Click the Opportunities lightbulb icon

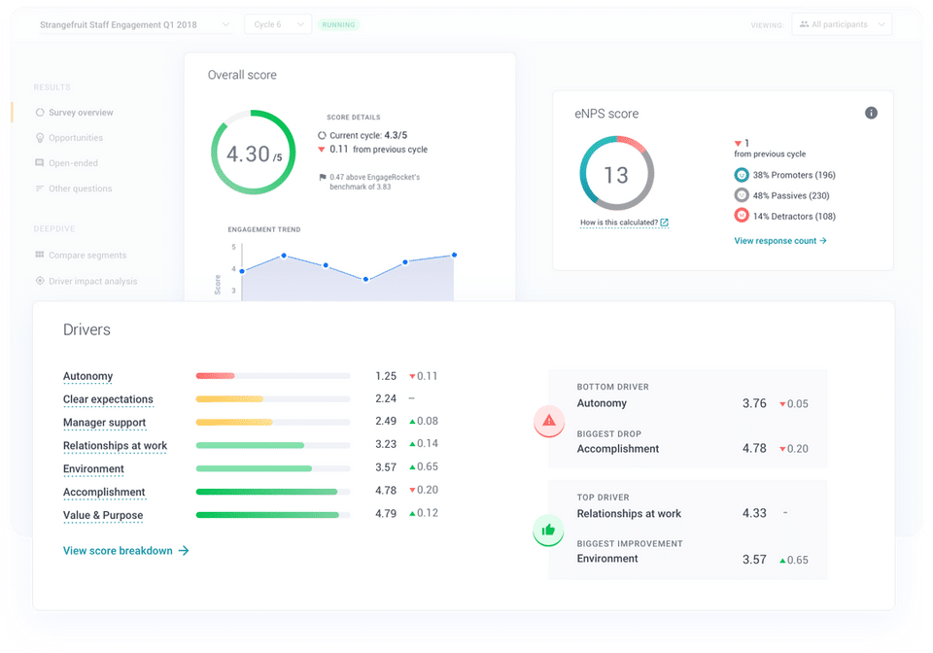pos(40,137)
